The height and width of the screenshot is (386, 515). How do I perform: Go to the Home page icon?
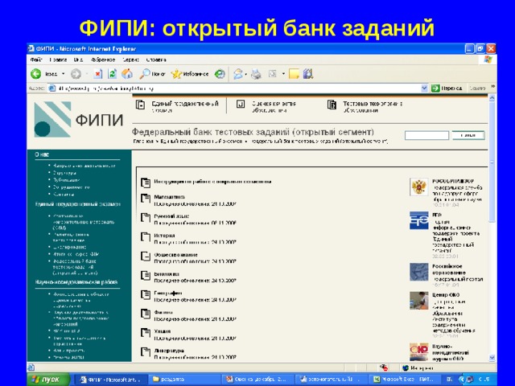click(127, 74)
